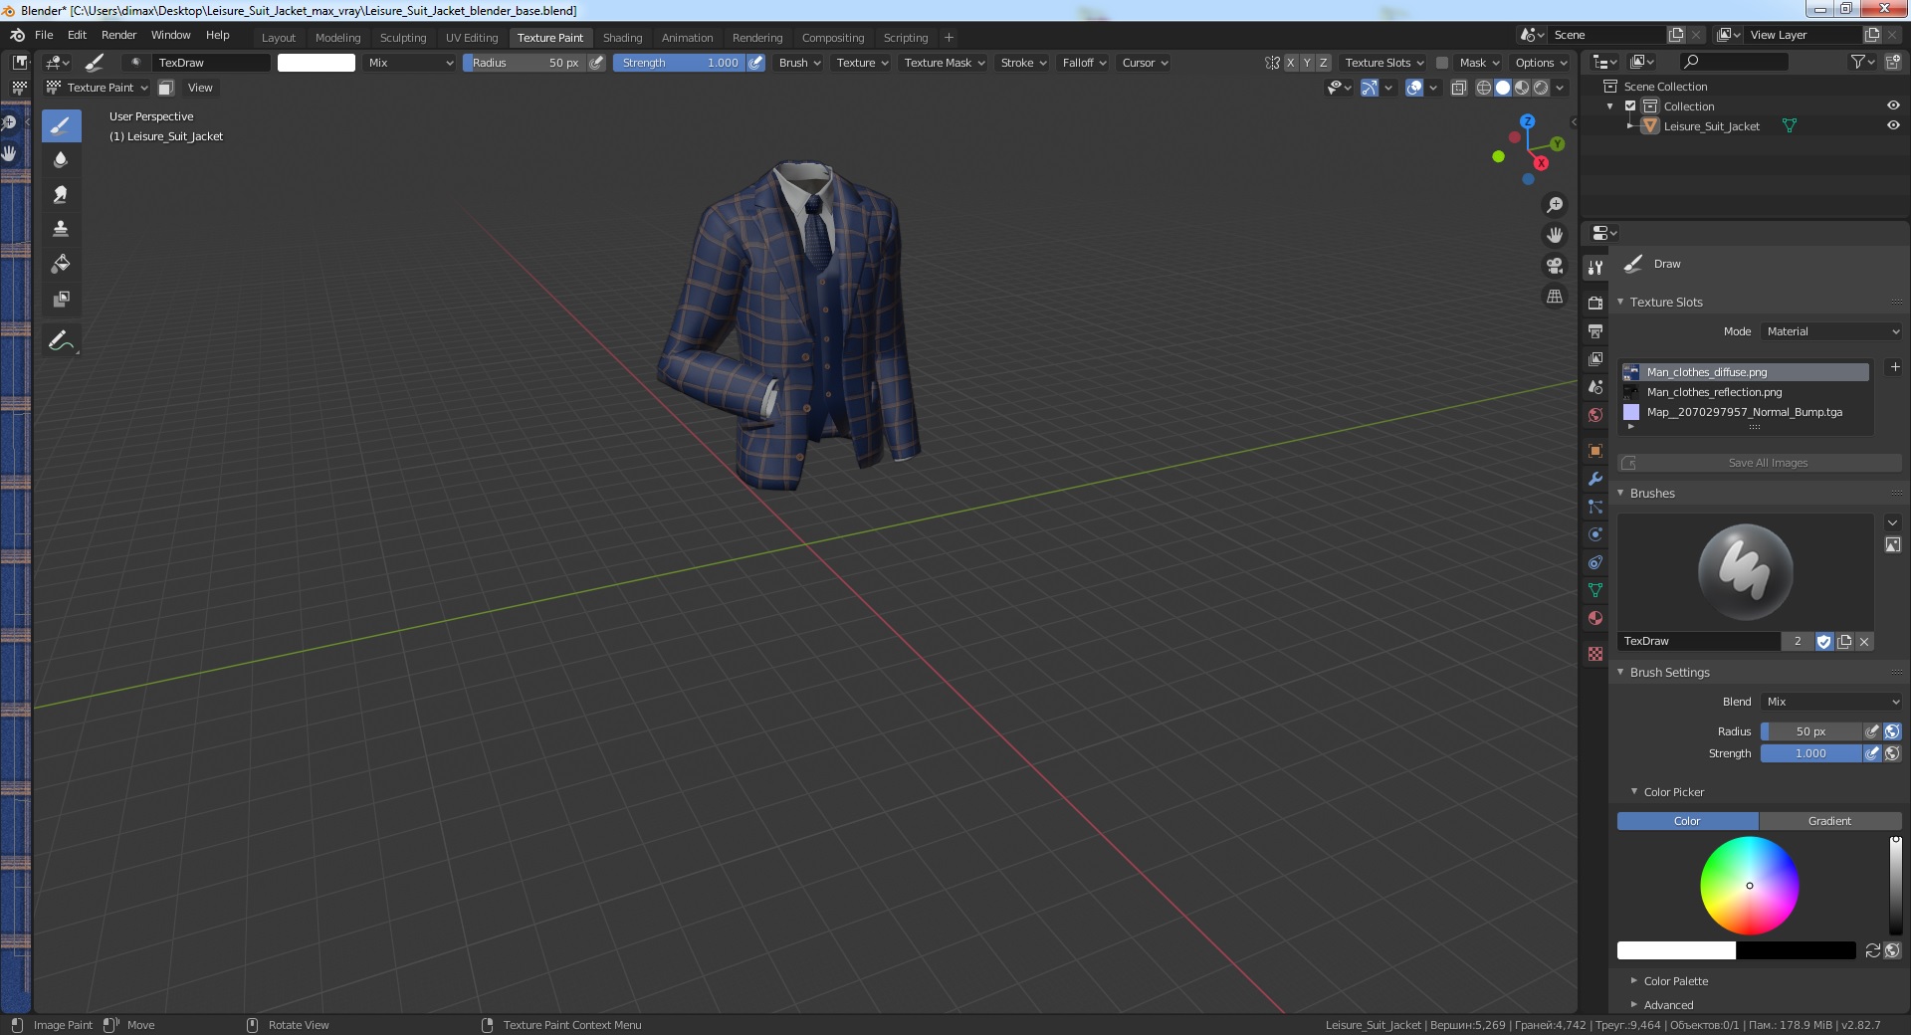Toggle Y axis symmetry

click(1307, 63)
